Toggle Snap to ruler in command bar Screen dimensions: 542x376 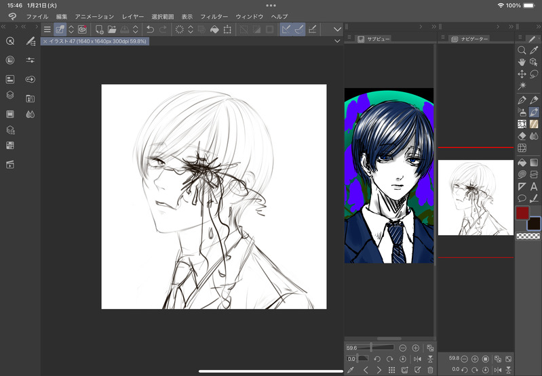286,29
